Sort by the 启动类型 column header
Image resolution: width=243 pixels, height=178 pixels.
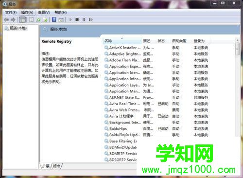tap(181, 41)
